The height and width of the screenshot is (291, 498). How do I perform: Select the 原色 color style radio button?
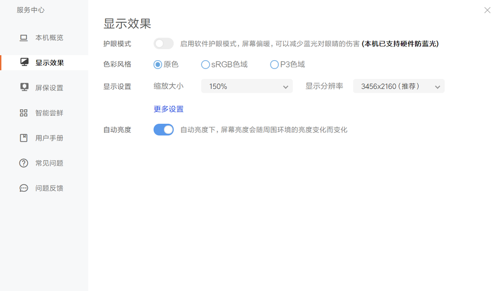(x=158, y=65)
